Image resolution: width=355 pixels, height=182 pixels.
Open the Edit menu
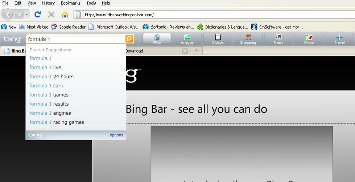coord(18,3)
